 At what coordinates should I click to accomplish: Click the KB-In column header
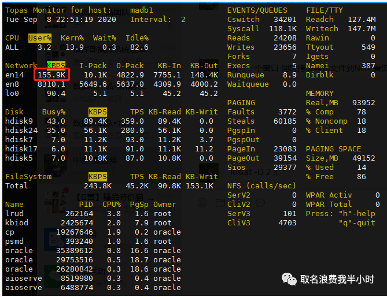pos(169,65)
